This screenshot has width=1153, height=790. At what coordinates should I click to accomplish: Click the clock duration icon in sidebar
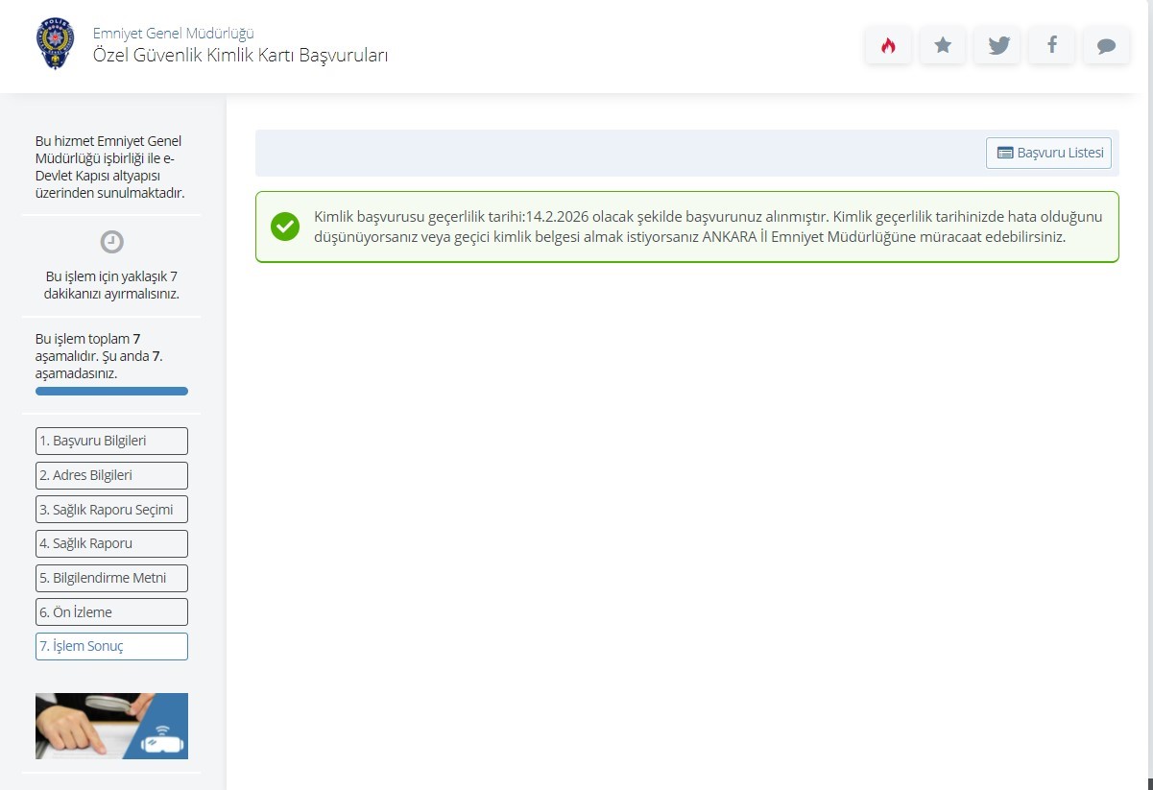[x=111, y=242]
